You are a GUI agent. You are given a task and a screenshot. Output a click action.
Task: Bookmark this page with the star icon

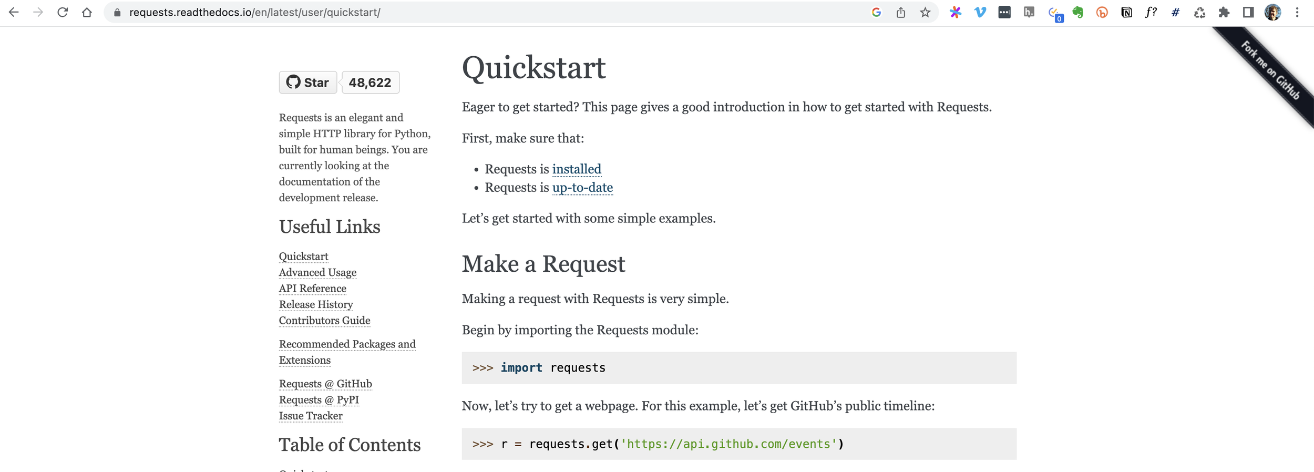(x=925, y=12)
